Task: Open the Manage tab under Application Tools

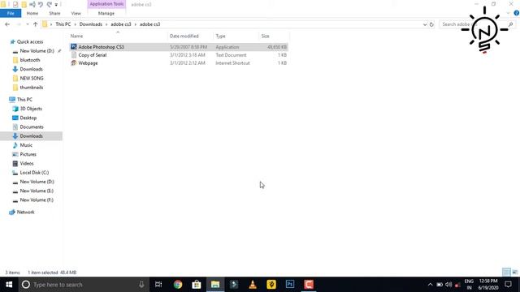Action: click(x=106, y=13)
